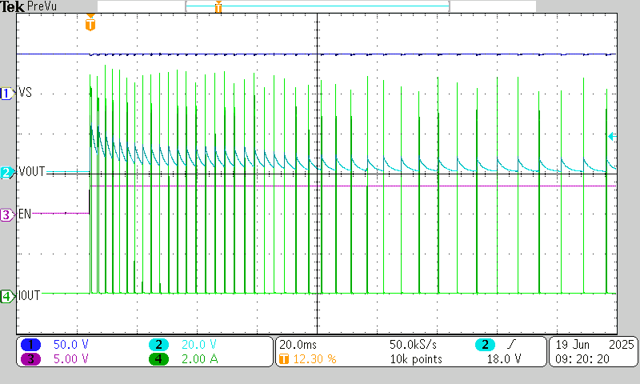Click the 50.0kS/s sample rate readout
Screen dimensions: 640x384
point(413,344)
